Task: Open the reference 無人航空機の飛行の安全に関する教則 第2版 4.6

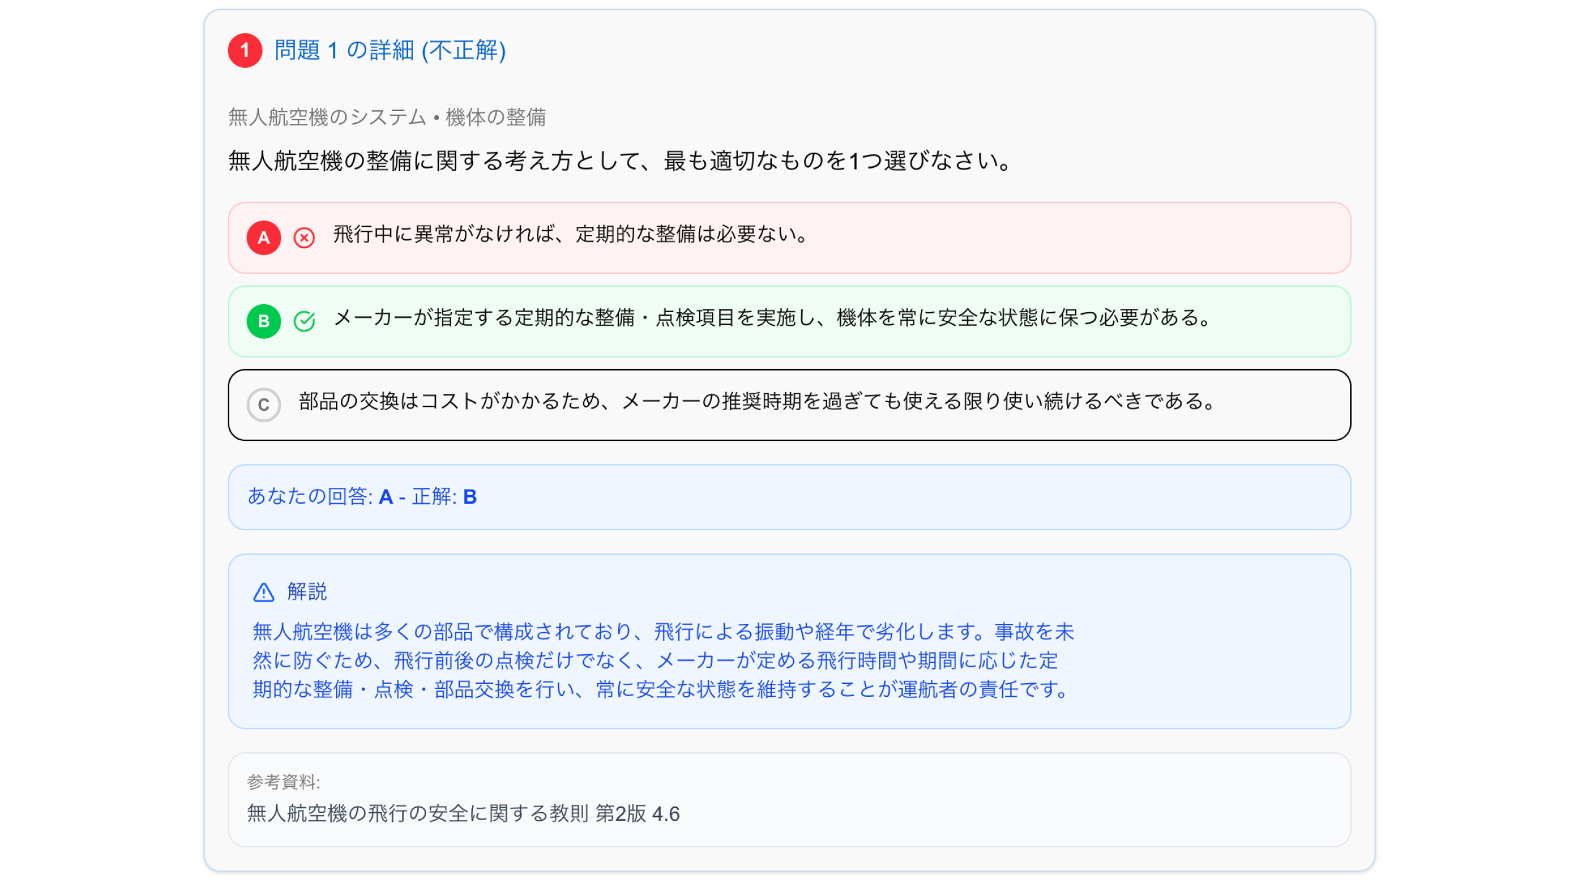Action: click(x=463, y=813)
